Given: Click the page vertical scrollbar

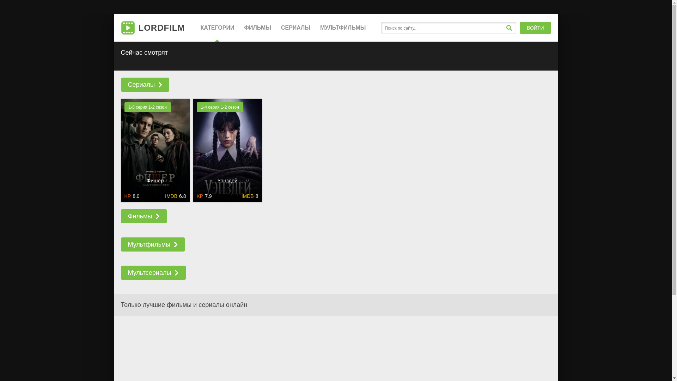Looking at the screenshot, I should pos(674,190).
